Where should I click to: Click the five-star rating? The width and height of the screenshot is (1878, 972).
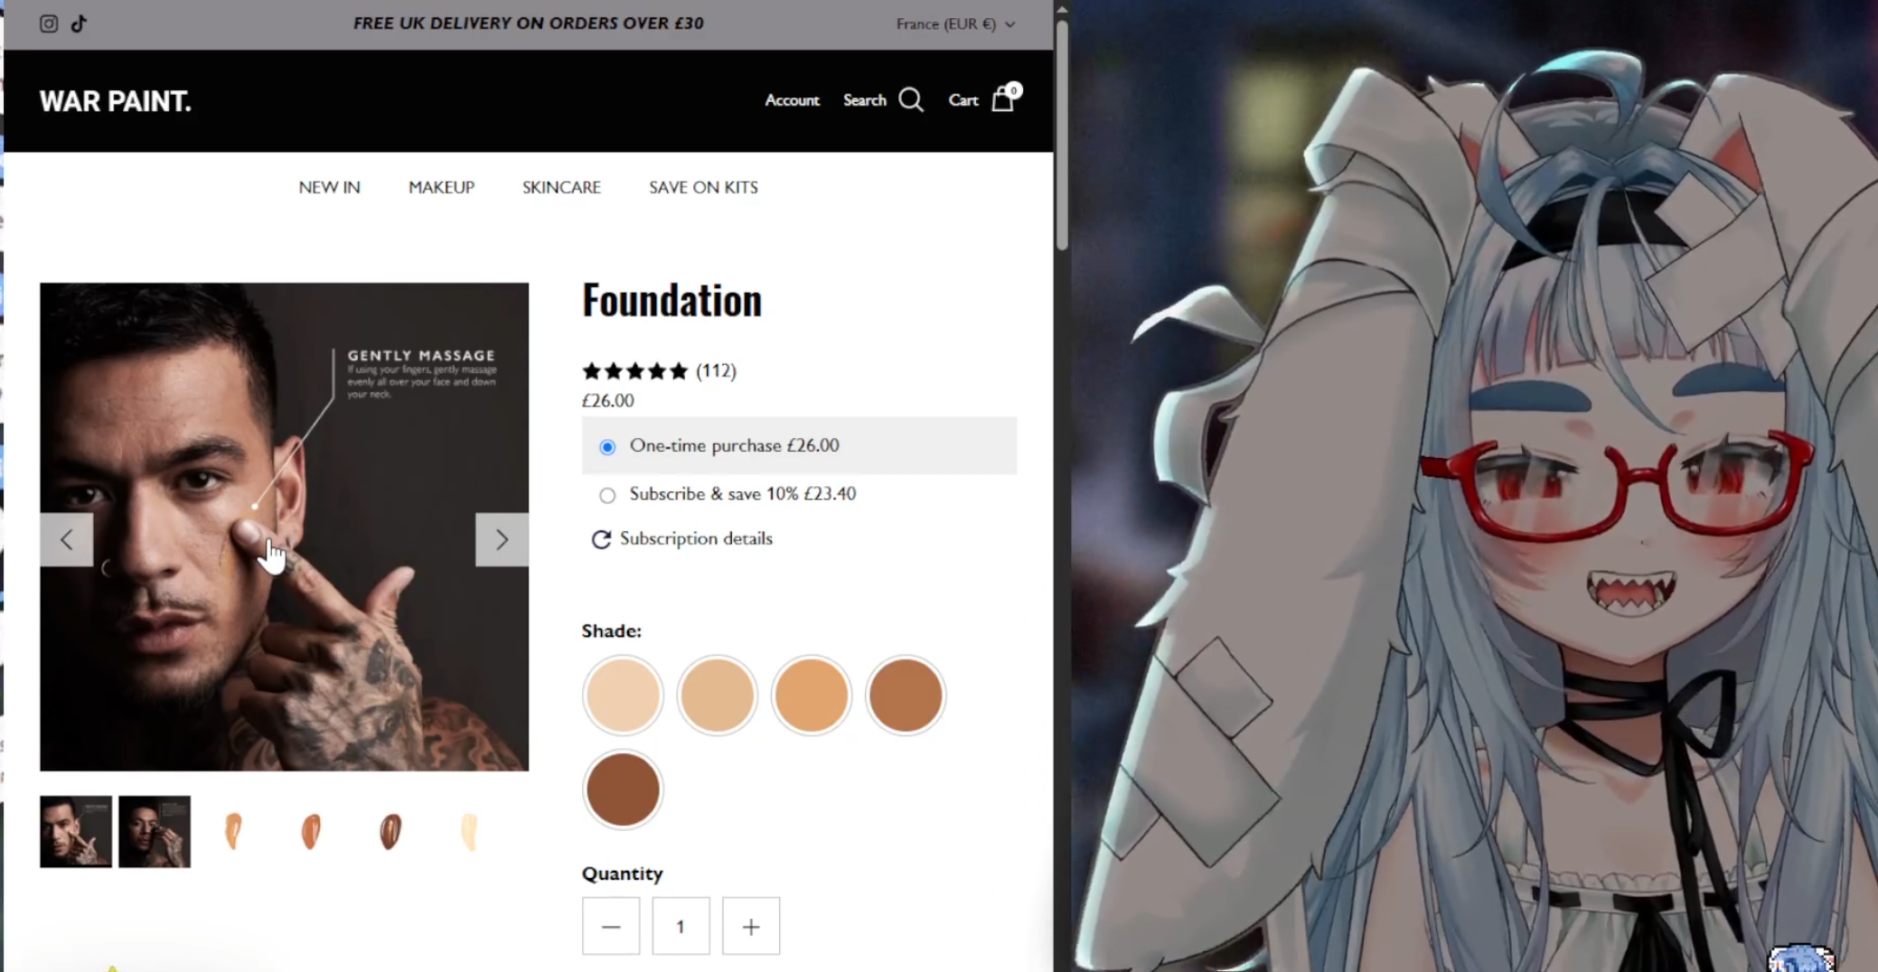tap(635, 370)
